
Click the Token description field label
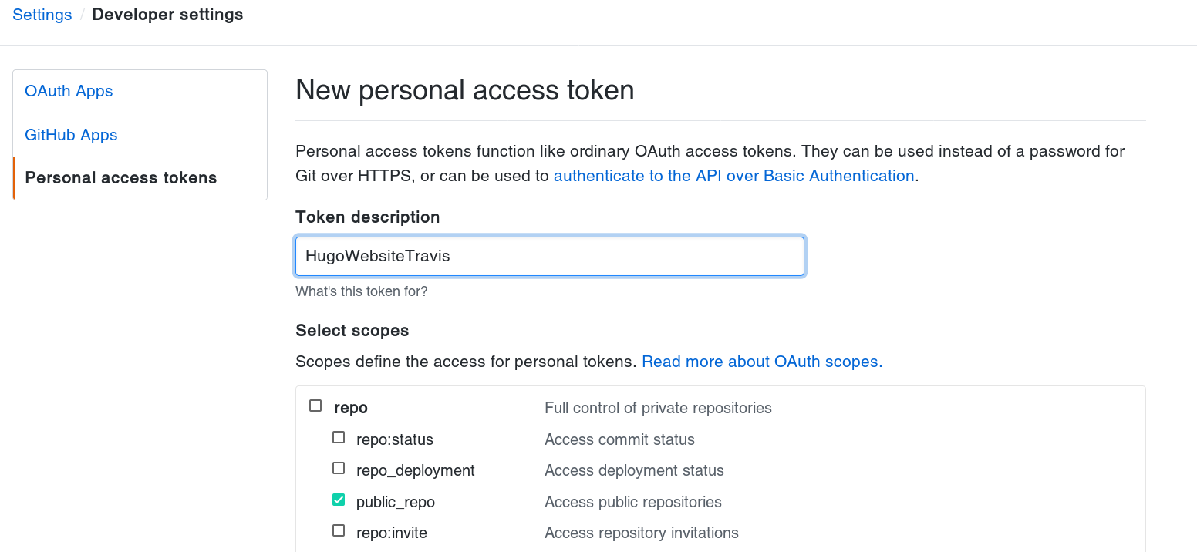[x=368, y=217]
